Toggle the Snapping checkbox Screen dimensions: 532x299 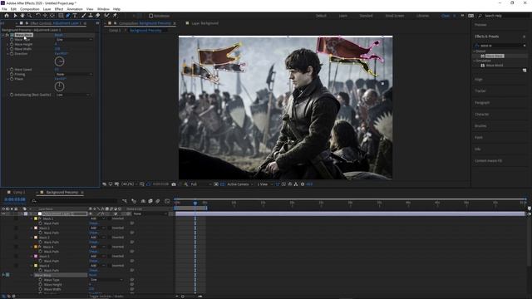coord(151,16)
